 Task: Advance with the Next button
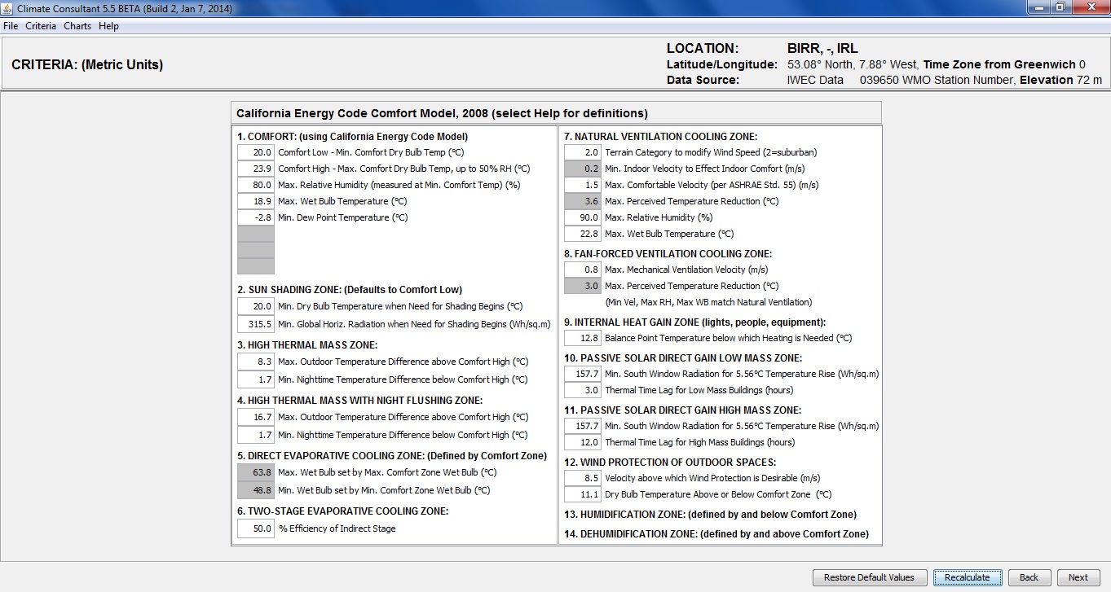coord(1078,577)
